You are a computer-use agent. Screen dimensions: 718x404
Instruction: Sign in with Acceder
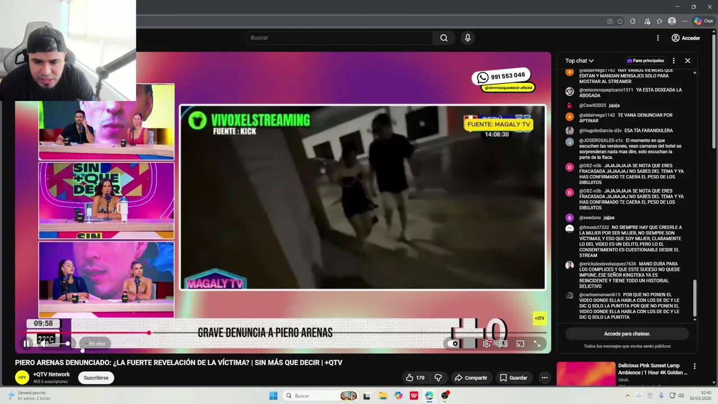(x=686, y=38)
